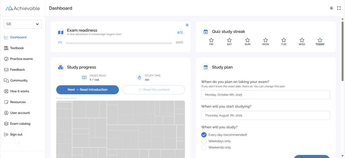Open the exam date picker field
The width and height of the screenshot is (345, 158).
point(265,95)
